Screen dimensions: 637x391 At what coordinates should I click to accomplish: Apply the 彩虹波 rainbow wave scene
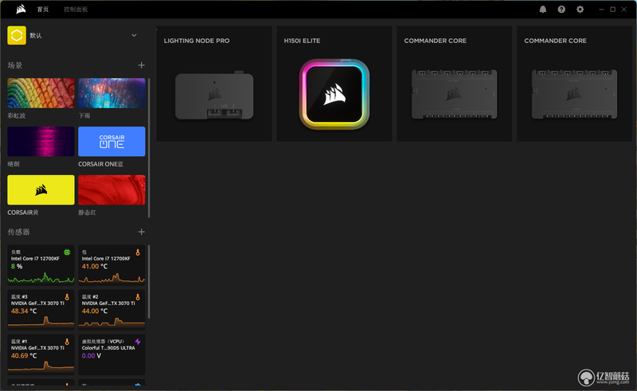point(41,93)
